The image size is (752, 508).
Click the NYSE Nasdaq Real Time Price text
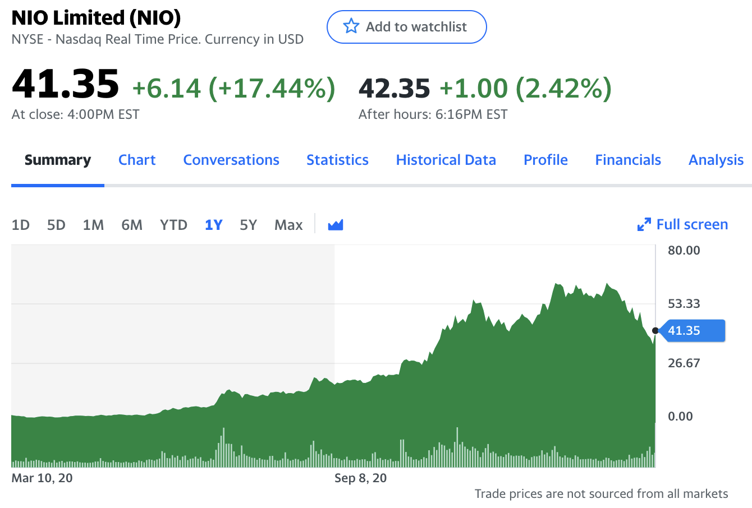157,39
